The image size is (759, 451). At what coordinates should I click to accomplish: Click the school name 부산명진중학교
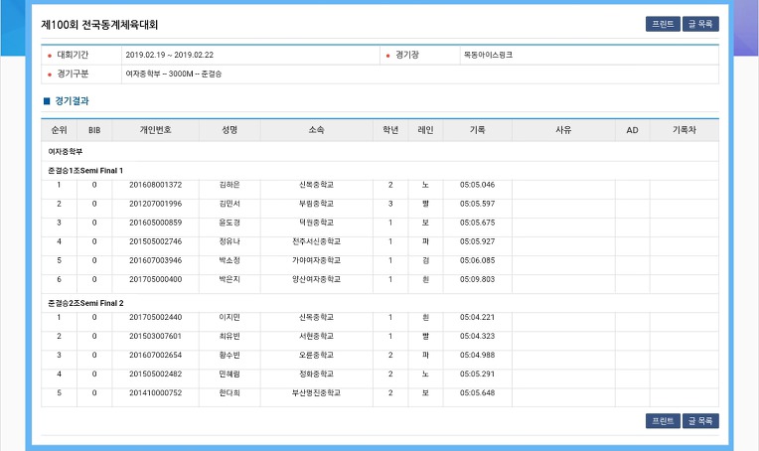tap(316, 392)
